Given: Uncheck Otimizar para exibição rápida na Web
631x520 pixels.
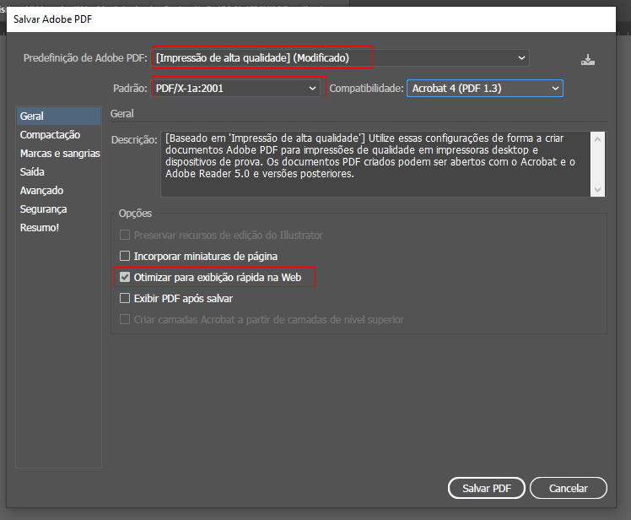Looking at the screenshot, I should click(x=125, y=277).
